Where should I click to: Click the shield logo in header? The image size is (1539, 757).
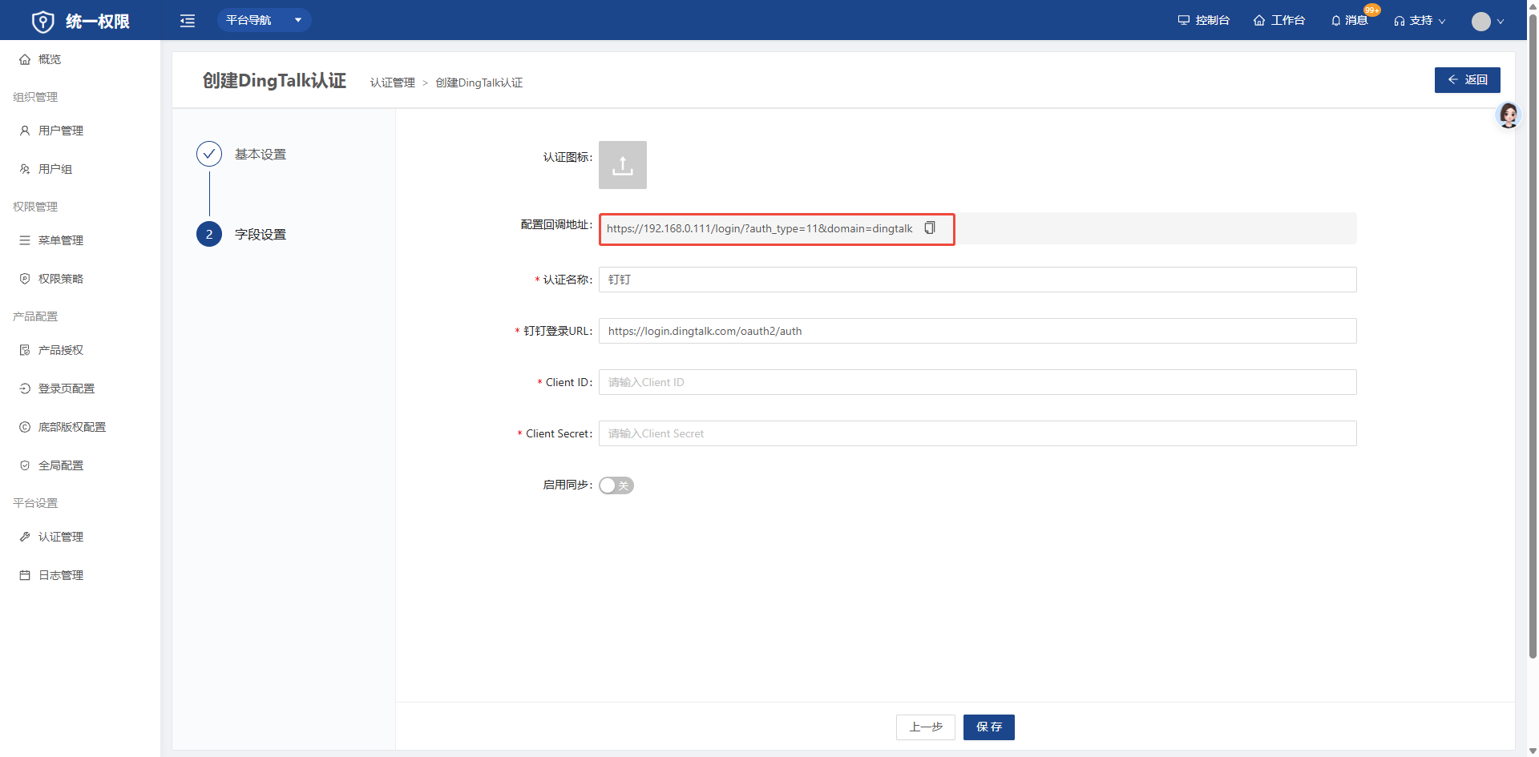click(x=42, y=22)
